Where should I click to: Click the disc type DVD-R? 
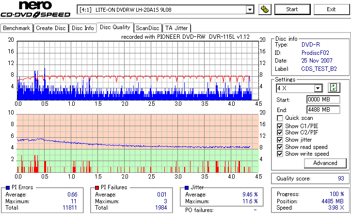[x=311, y=45]
